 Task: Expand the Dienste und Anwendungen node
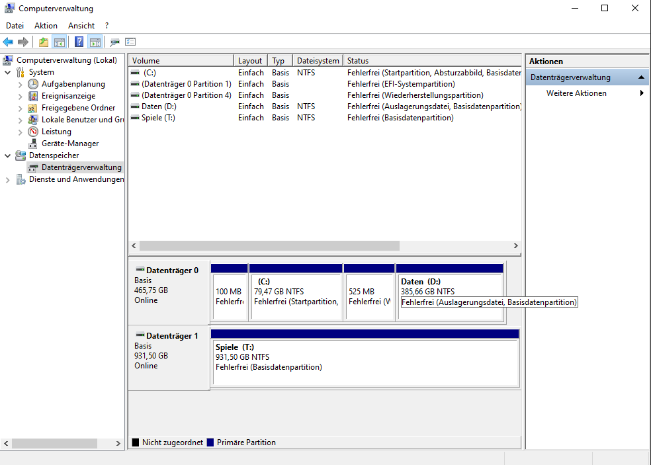pyautogui.click(x=7, y=180)
